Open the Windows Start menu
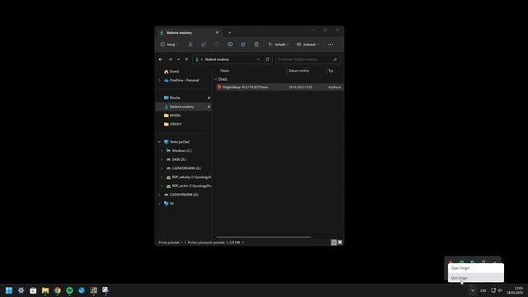Screen dimensions: 528x297 click(x=9, y=290)
